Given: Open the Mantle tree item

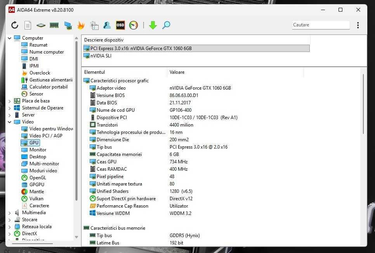Looking at the screenshot, I should pos(36,192).
